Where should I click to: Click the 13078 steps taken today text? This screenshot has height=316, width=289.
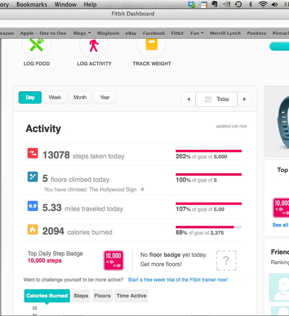coord(83,155)
